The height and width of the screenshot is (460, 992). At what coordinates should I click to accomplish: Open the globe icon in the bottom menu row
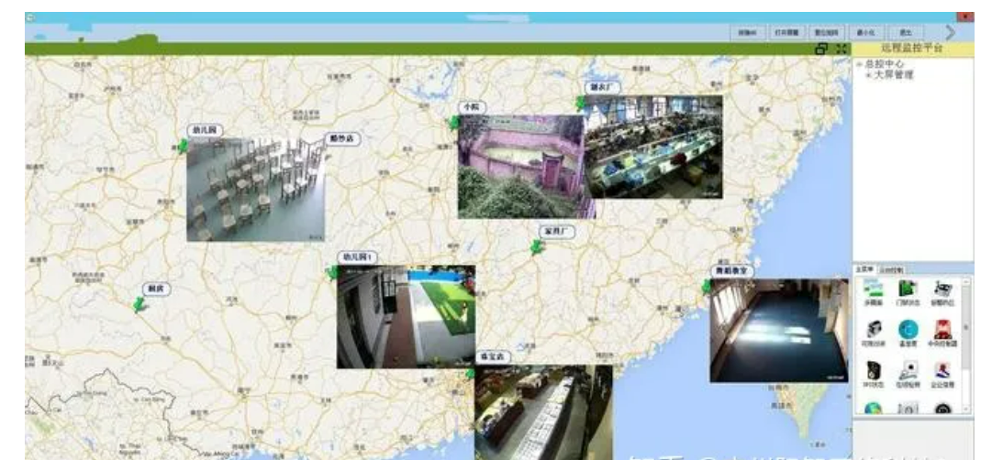pyautogui.click(x=874, y=408)
